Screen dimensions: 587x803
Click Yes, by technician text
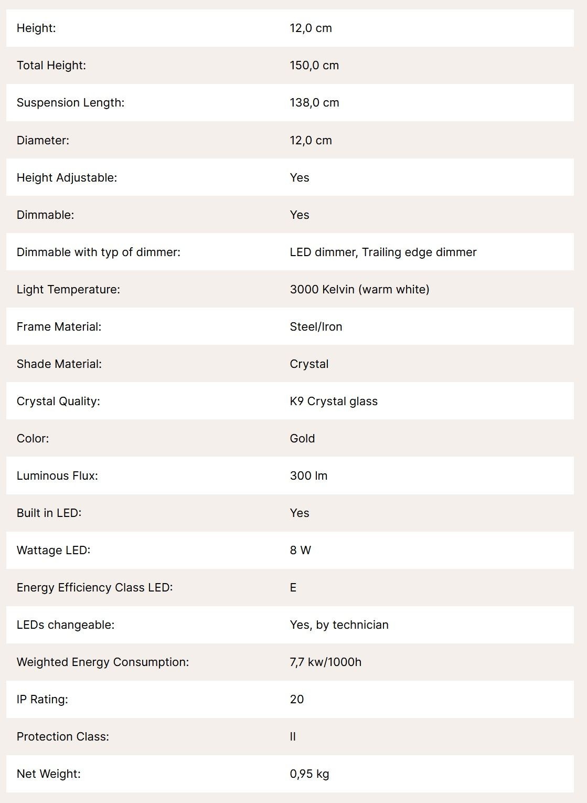[x=339, y=625]
